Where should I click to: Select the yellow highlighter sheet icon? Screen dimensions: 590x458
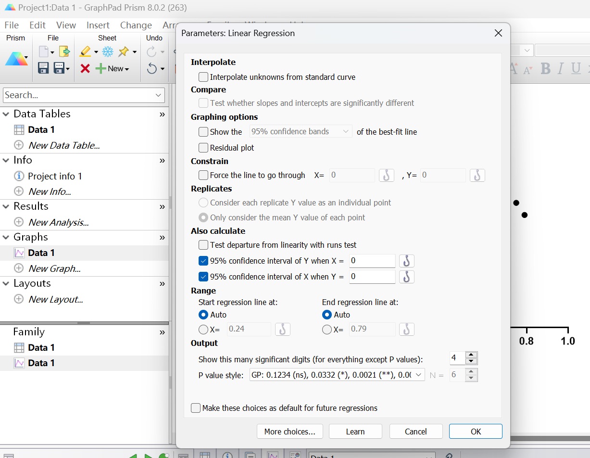[x=86, y=51]
